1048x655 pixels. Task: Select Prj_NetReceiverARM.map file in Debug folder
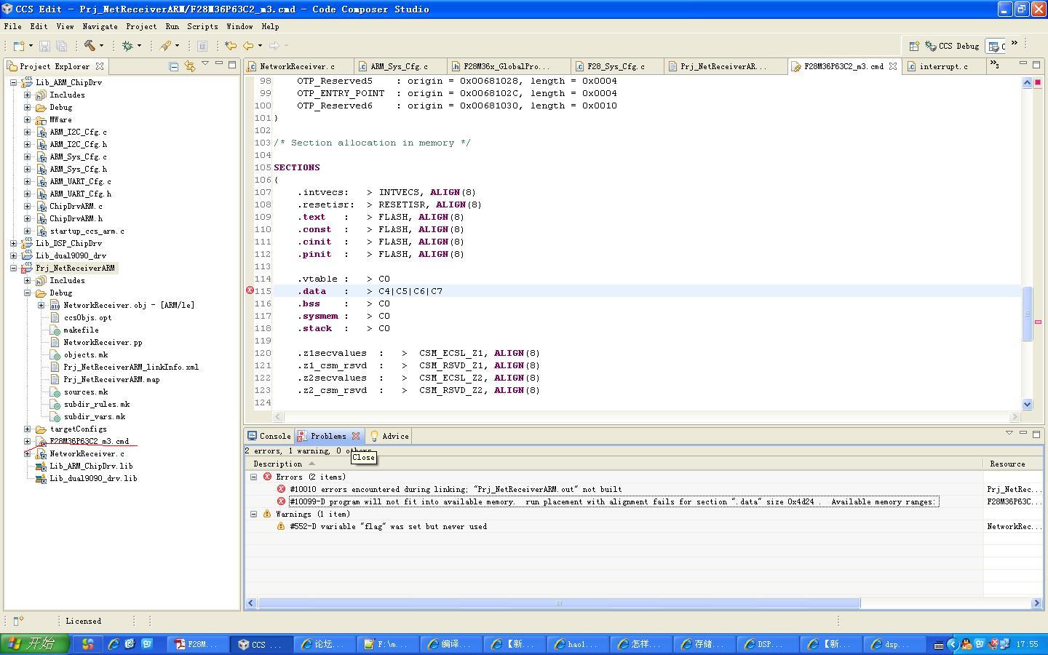tap(111, 379)
